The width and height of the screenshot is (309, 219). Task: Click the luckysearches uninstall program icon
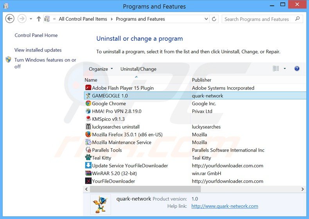click(x=88, y=127)
